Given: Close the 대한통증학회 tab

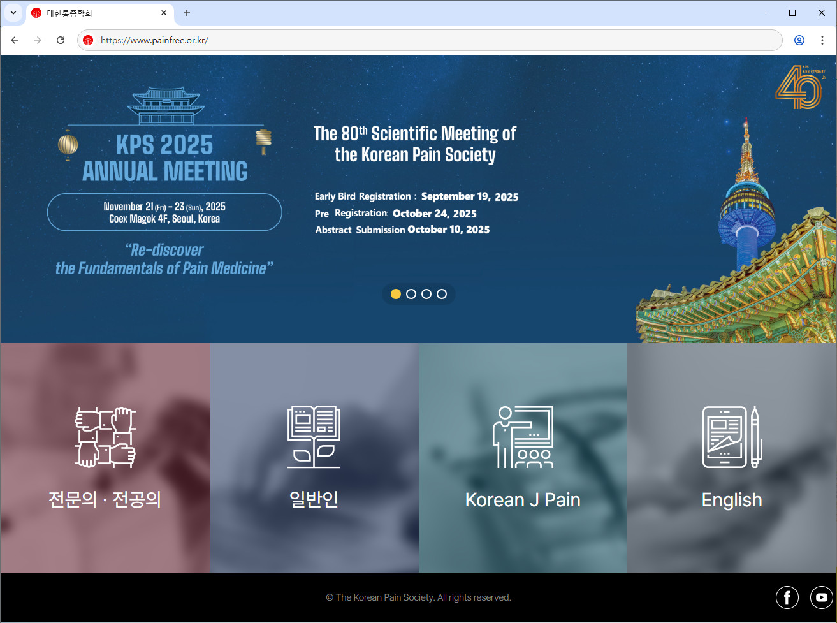Looking at the screenshot, I should 164,13.
